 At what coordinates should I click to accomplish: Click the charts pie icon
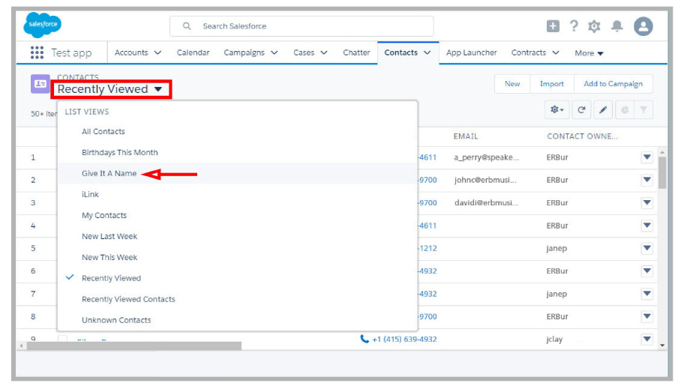pos(625,109)
